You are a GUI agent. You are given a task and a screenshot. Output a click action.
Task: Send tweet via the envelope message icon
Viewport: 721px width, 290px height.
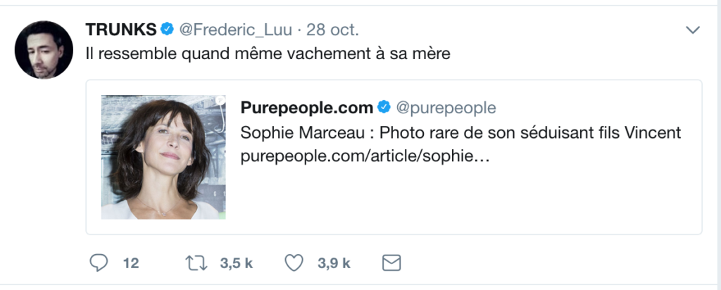point(391,263)
